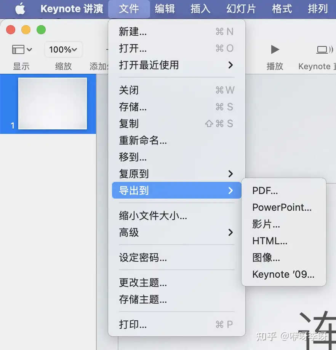Screen dimensions: 336x350
Task: Close the 文件 menu in menu bar
Action: tap(129, 9)
